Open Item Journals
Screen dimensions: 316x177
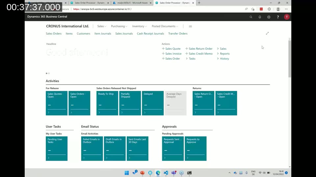(103, 33)
